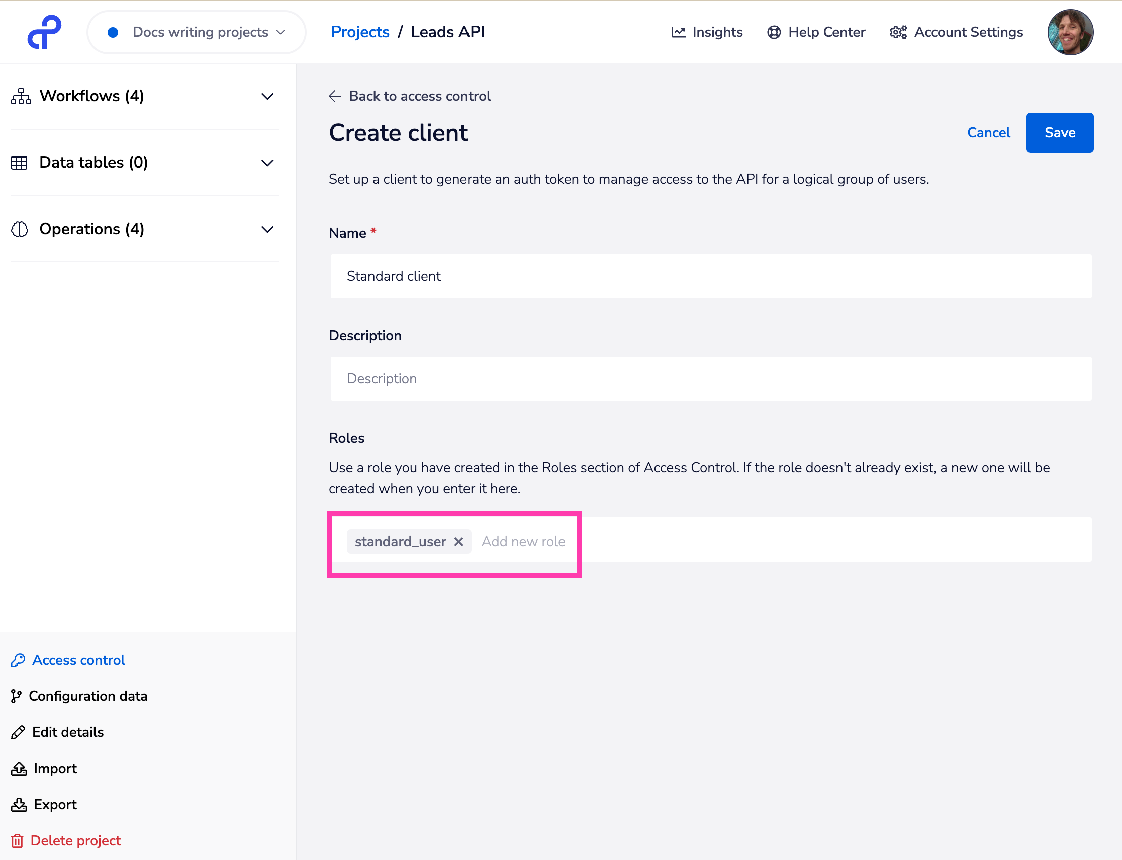Click the Import upload icon
The height and width of the screenshot is (860, 1122).
pos(19,768)
